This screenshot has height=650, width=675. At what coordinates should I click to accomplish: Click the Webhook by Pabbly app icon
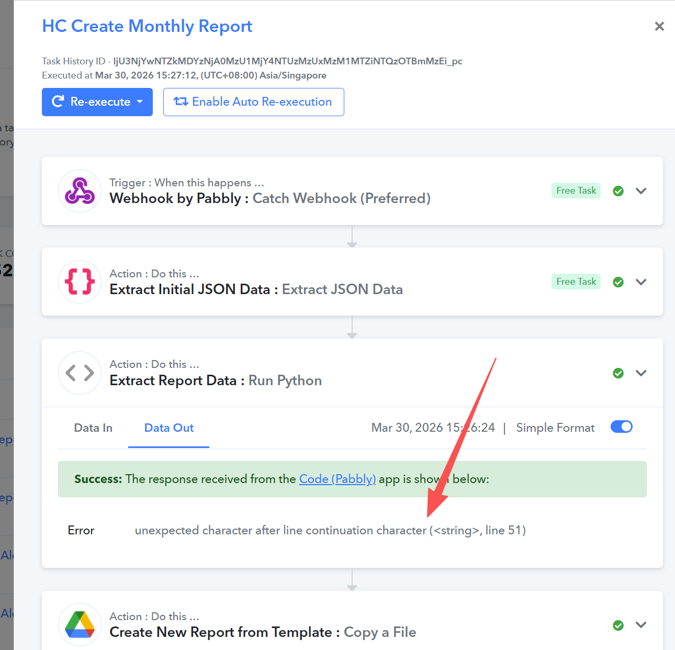pyautogui.click(x=80, y=190)
